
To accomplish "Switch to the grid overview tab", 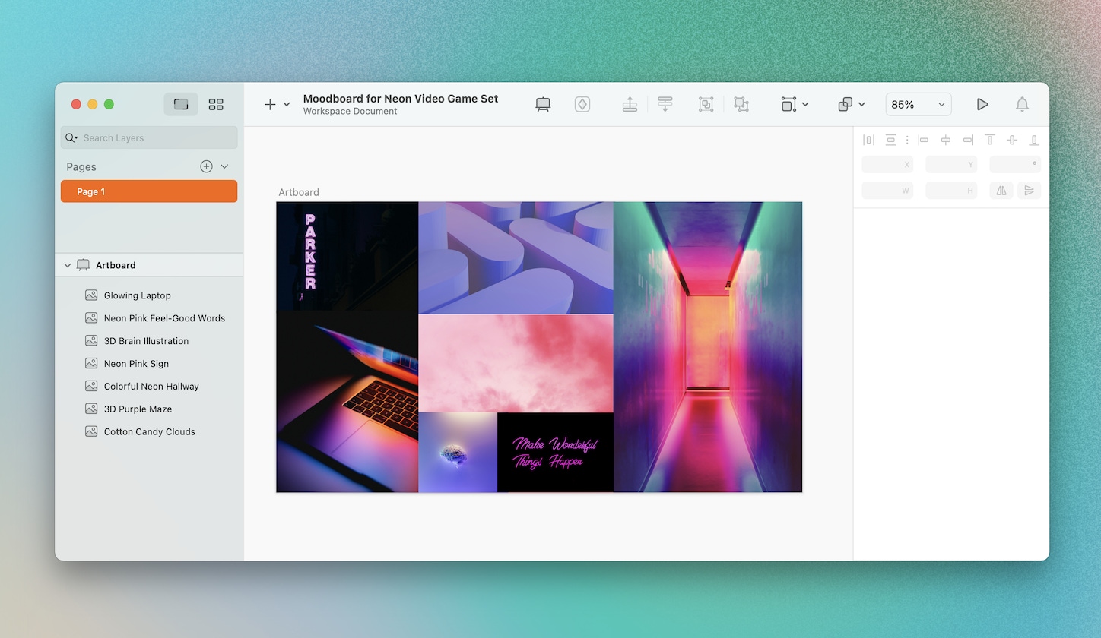I will point(216,104).
